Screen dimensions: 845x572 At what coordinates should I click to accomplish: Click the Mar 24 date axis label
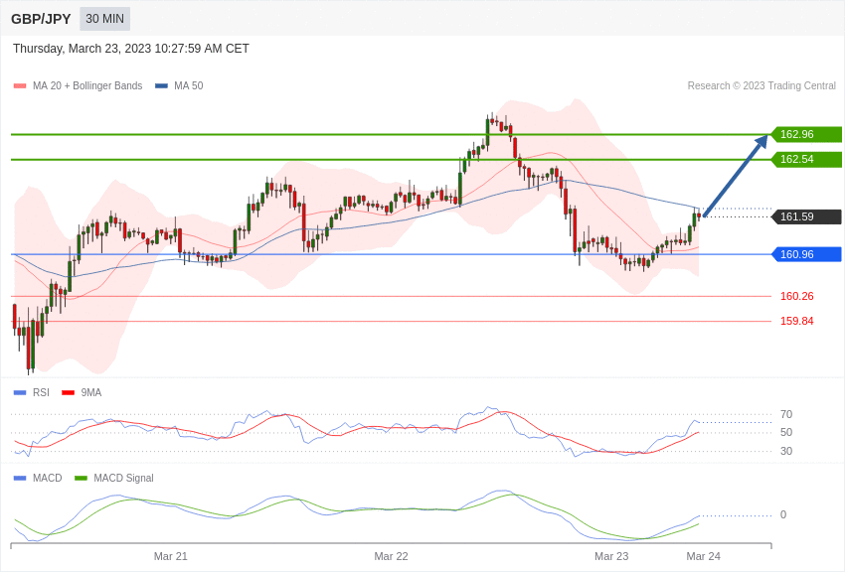tap(703, 556)
